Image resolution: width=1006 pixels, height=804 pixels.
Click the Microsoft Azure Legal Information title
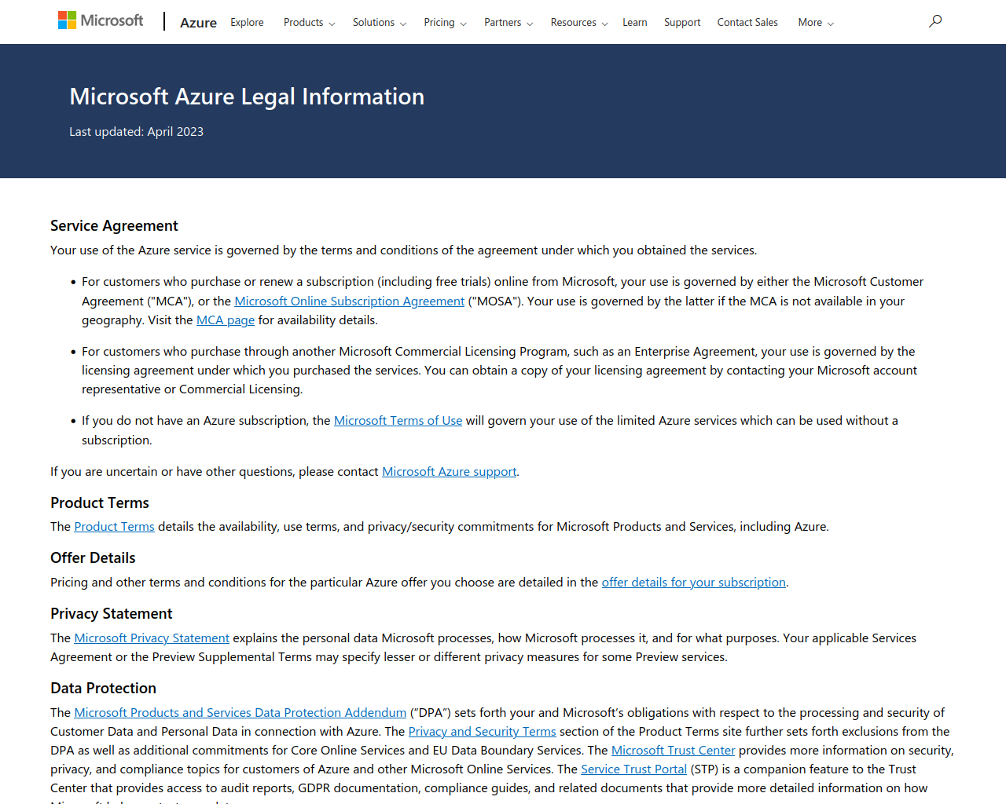247,97
